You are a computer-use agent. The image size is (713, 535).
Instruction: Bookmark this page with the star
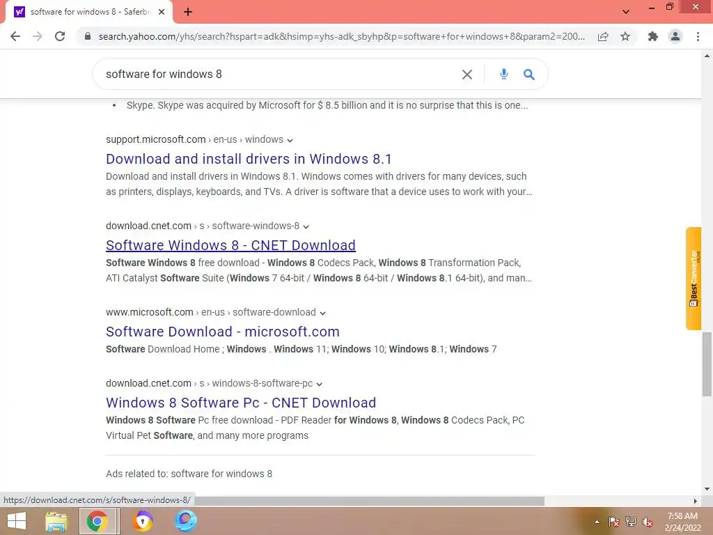pos(625,36)
